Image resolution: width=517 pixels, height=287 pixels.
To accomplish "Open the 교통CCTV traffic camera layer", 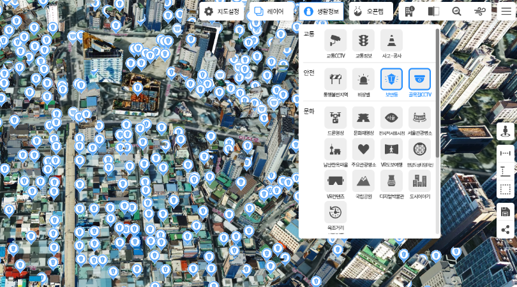I will coord(336,41).
